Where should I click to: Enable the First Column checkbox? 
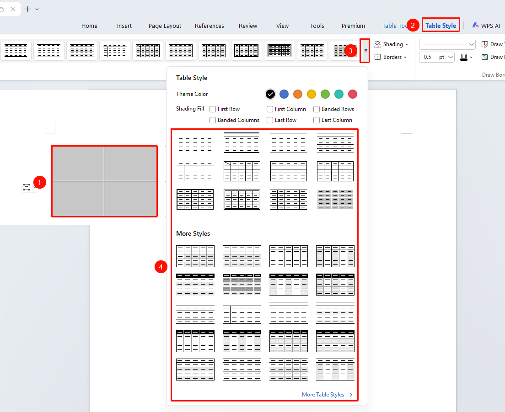tap(270, 109)
